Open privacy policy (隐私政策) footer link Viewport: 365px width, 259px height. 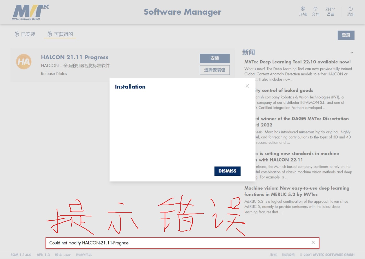pyautogui.click(x=288, y=255)
